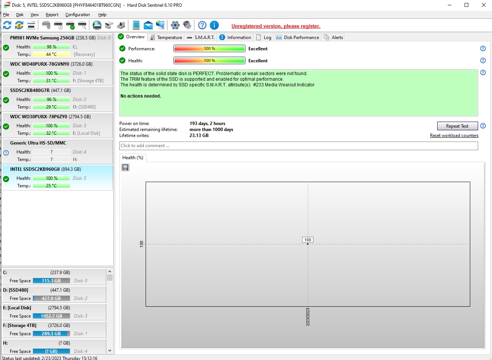Click the envelope email icon in toolbar
Image resolution: width=492 pixels, height=360 pixels.
(148, 25)
